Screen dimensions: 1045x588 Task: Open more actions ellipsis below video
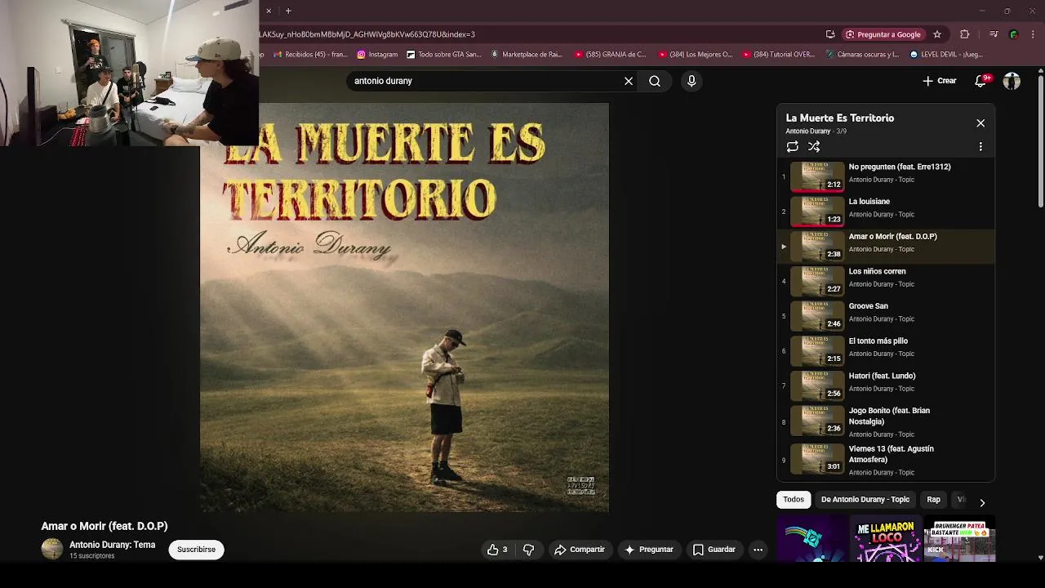[758, 550]
